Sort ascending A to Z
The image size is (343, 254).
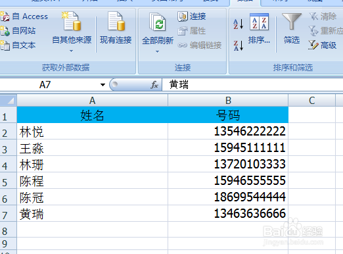[x=239, y=24]
